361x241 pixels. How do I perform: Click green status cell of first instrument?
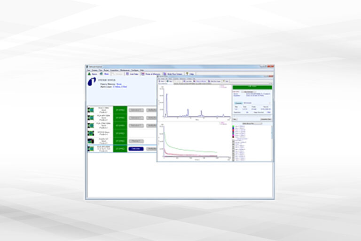click(120, 110)
